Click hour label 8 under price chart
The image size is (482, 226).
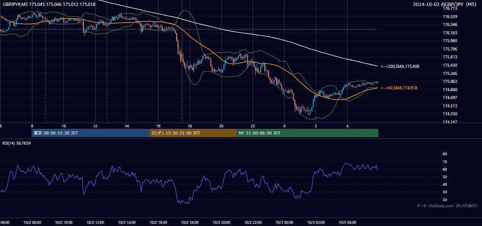pos(32,126)
